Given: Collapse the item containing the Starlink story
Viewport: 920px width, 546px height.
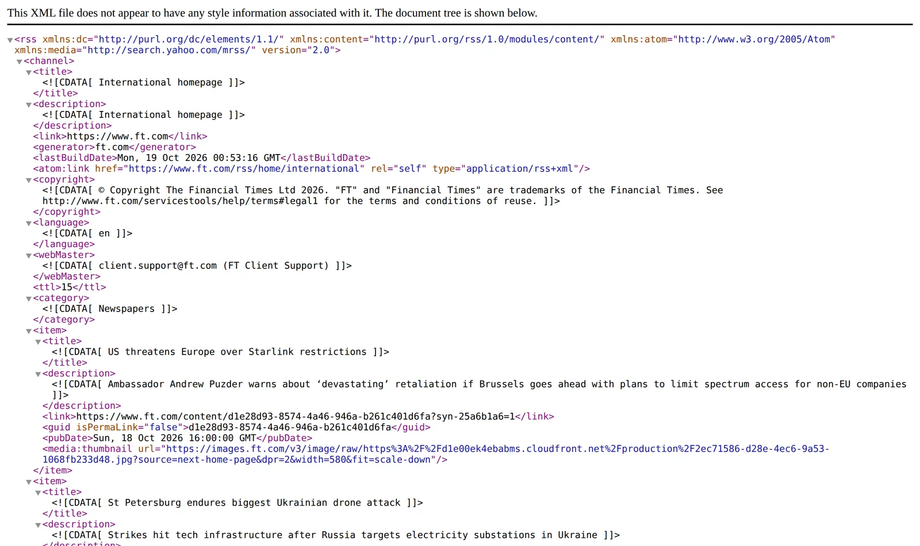Looking at the screenshot, I should [28, 331].
